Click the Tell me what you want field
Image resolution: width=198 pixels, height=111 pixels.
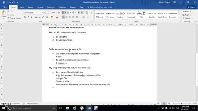[x=100, y=7]
